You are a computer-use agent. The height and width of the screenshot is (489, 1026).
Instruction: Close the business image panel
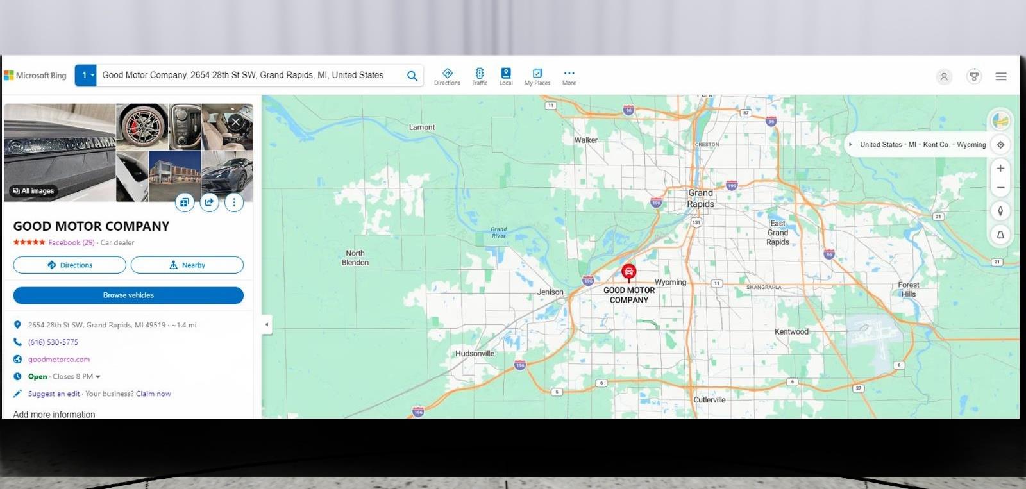[236, 122]
